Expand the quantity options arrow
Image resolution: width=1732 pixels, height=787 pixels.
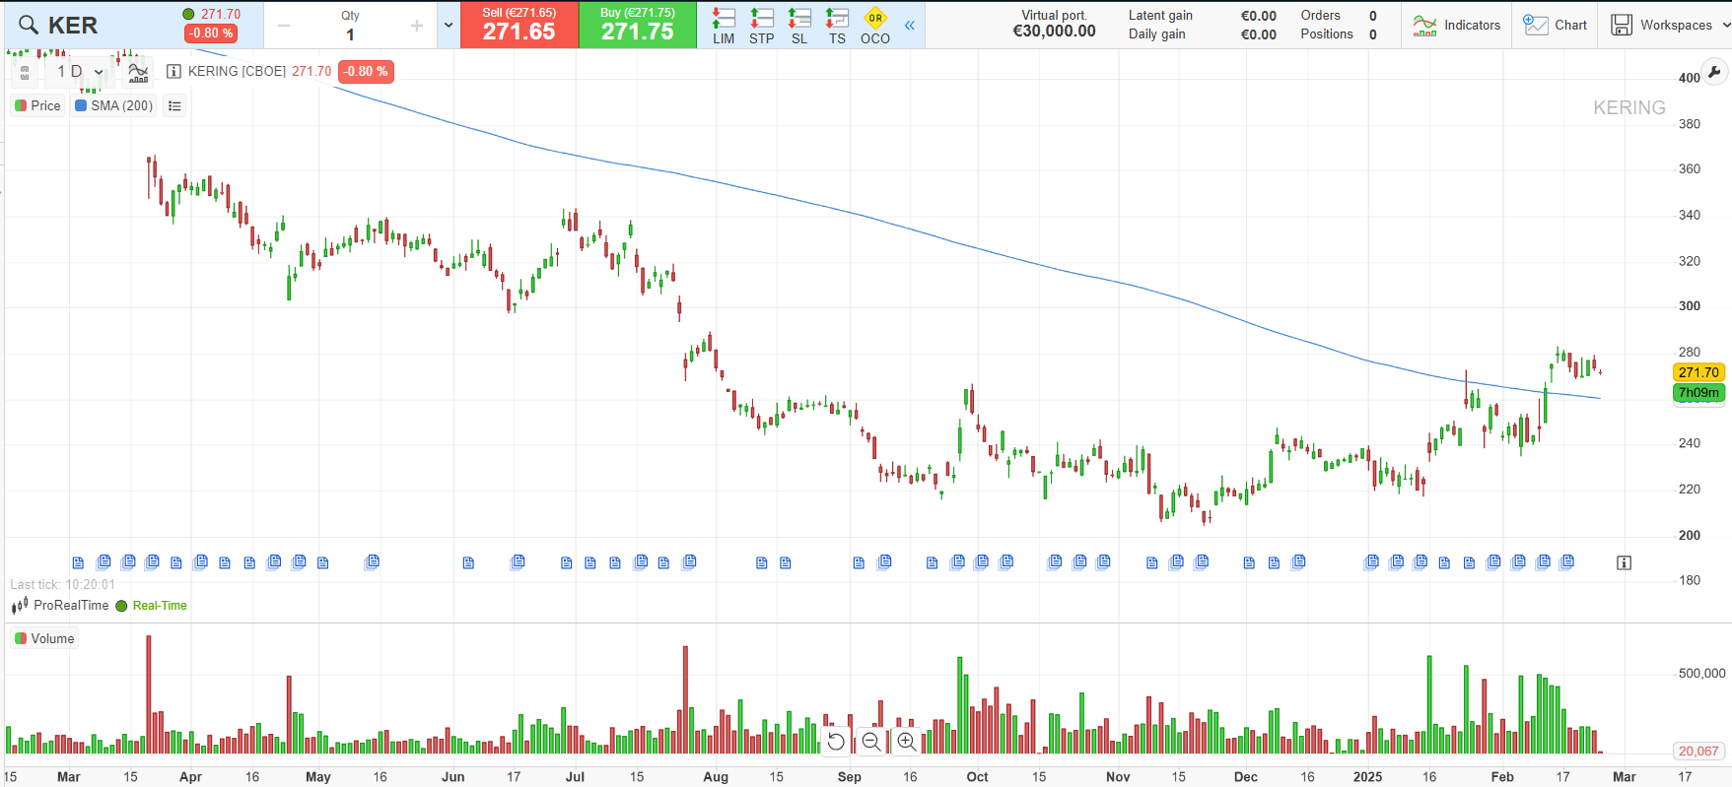coord(449,26)
